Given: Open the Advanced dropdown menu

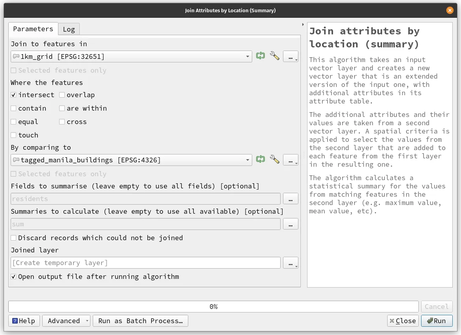Looking at the screenshot, I should [66, 321].
